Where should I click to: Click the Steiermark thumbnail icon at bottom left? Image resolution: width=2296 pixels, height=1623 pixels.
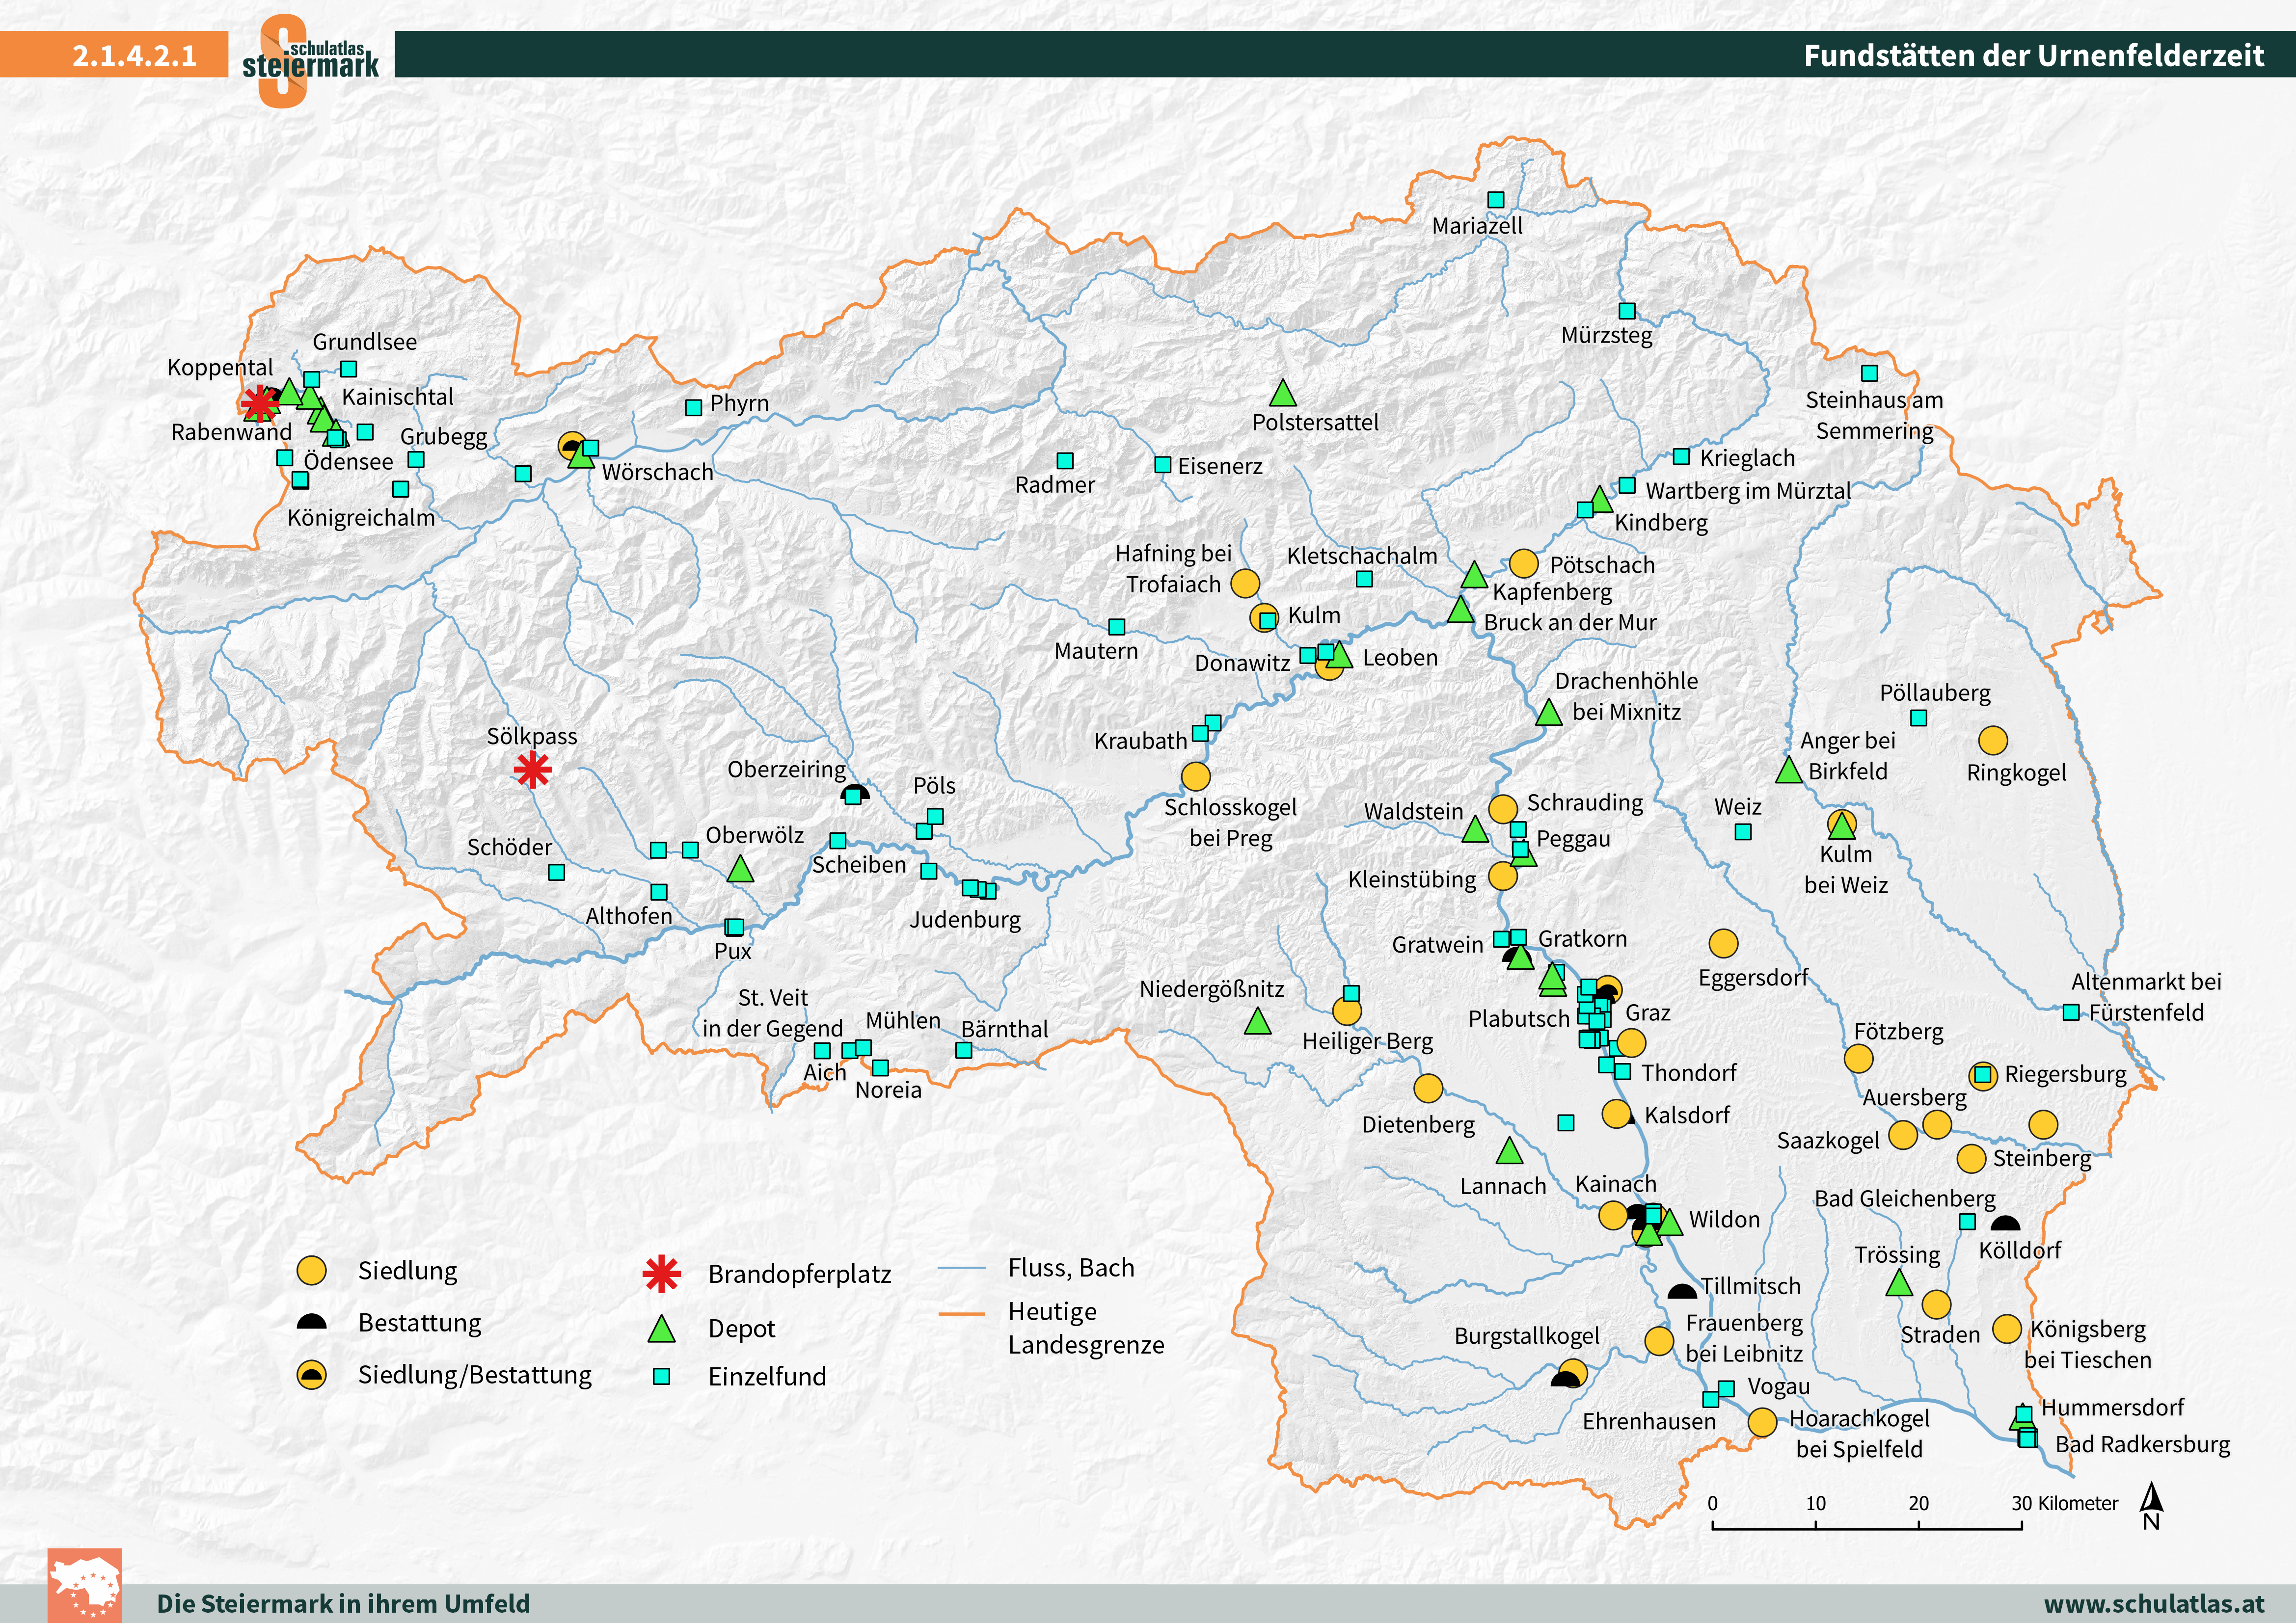click(x=85, y=1586)
